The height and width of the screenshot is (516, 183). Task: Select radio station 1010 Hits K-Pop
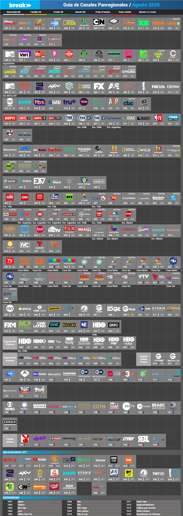[91, 514]
